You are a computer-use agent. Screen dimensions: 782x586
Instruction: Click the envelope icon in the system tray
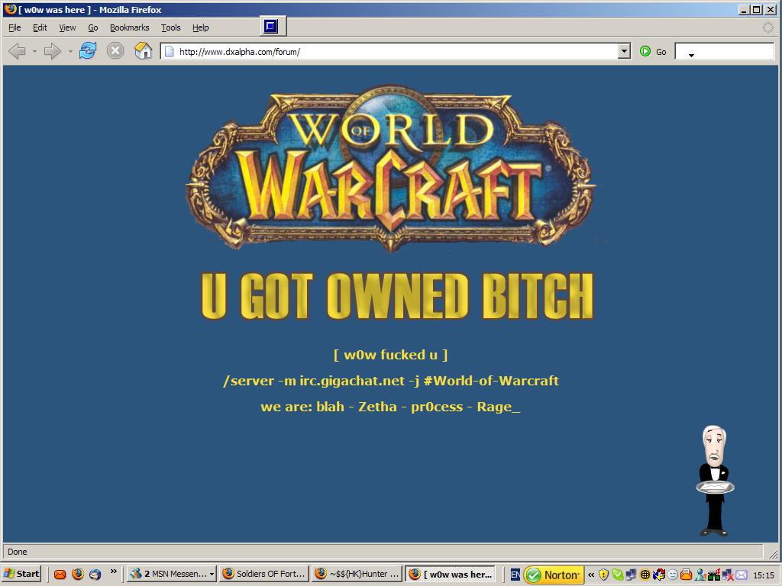pyautogui.click(x=742, y=575)
